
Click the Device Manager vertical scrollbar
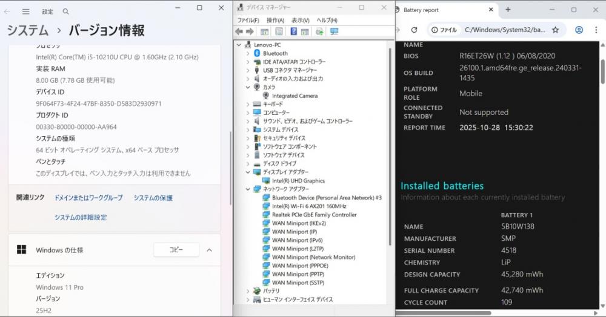[390, 146]
